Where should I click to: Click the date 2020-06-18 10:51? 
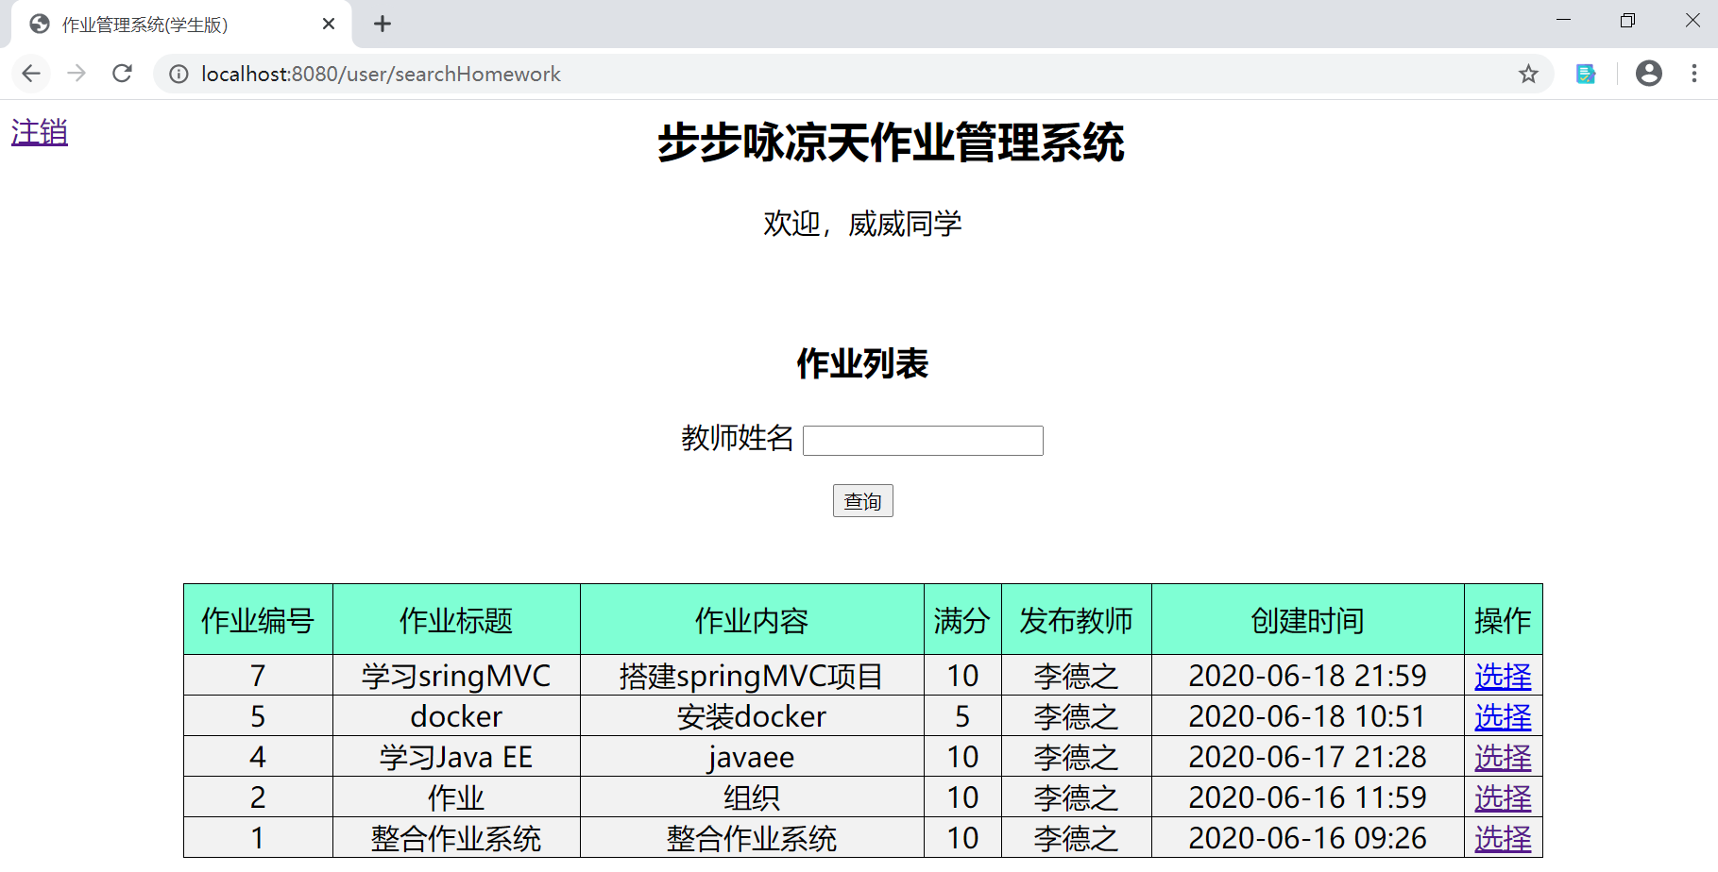[x=1307, y=716]
